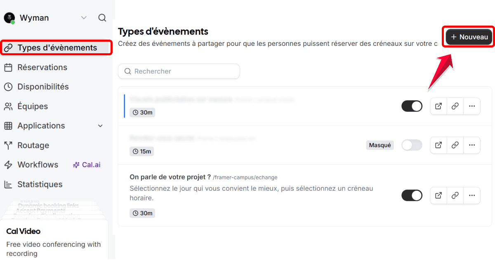The image size is (495, 260).
Task: Select the Réservations calendar icon
Action: click(8, 67)
